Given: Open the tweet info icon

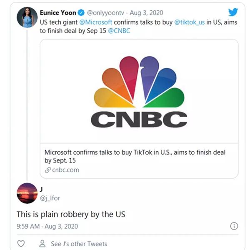Looking at the screenshot, I should tap(234, 226).
